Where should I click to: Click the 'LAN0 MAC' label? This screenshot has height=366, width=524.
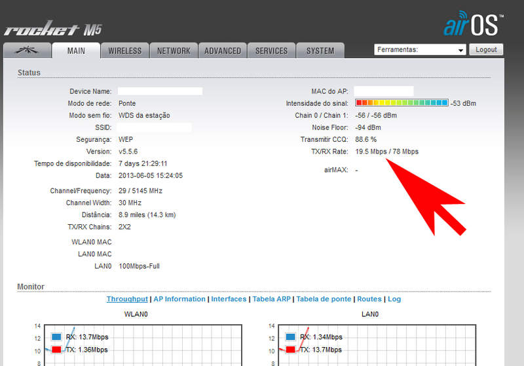coord(95,254)
